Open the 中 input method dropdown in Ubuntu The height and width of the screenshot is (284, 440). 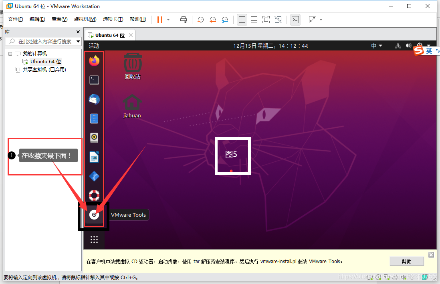point(376,45)
